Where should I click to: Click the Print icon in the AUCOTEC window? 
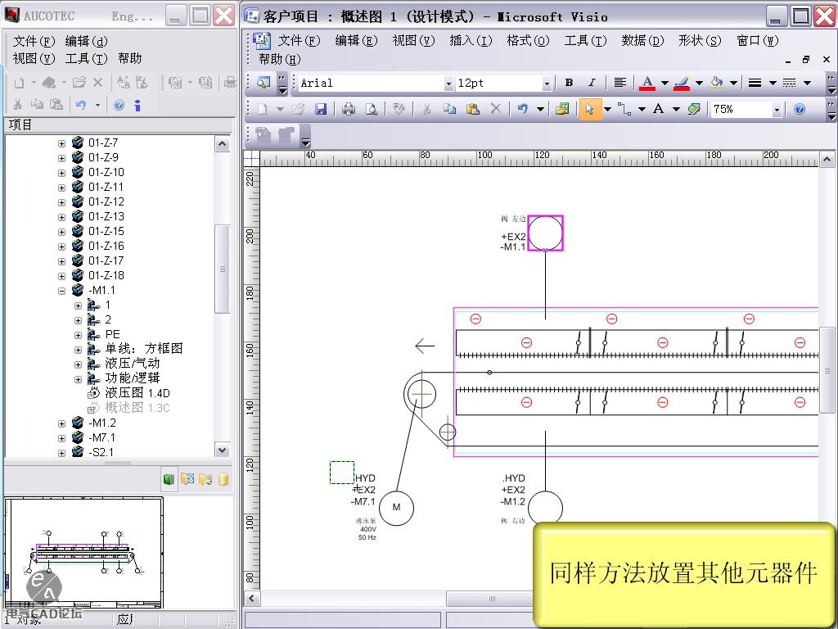pyautogui.click(x=229, y=83)
